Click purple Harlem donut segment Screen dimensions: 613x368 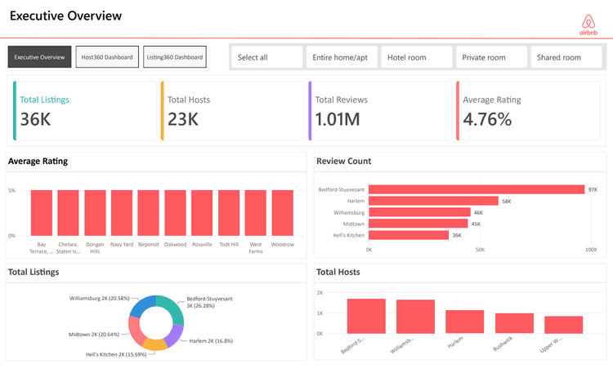(175, 335)
